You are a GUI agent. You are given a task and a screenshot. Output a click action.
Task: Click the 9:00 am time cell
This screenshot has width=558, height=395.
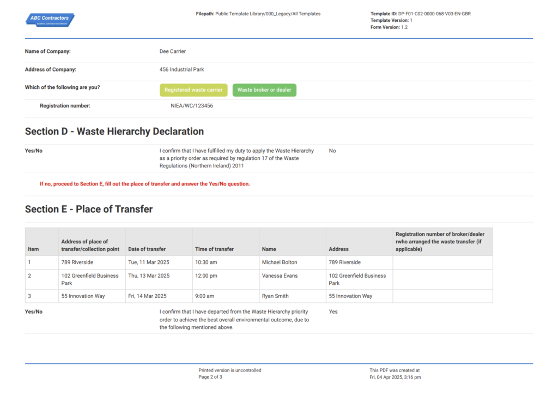pos(206,296)
